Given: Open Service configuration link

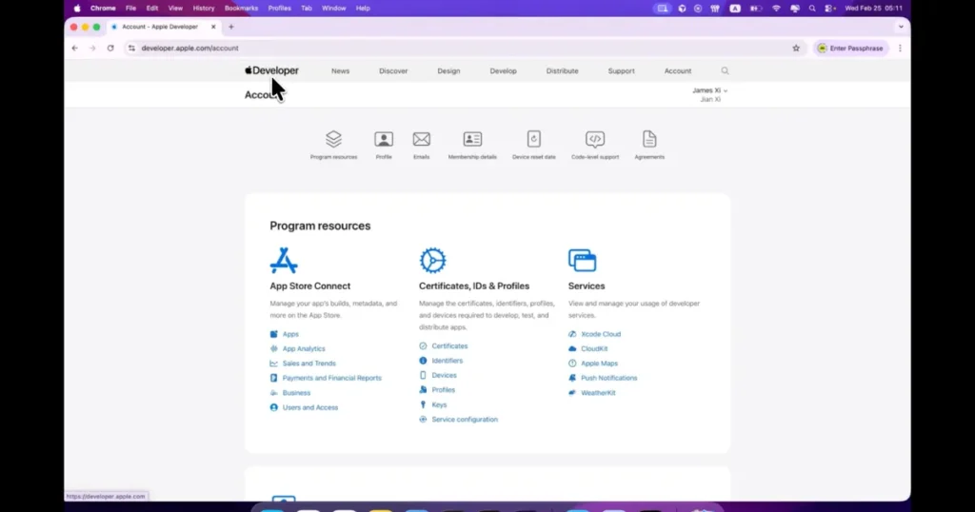Looking at the screenshot, I should coord(465,420).
